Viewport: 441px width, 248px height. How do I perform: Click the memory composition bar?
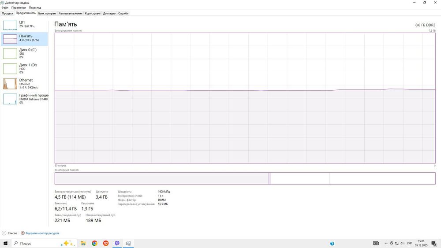(x=245, y=178)
